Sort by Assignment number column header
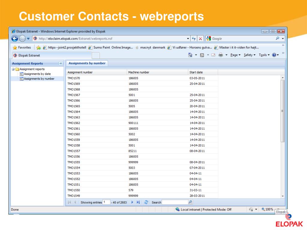This screenshot has height=230, width=307. pos(96,72)
